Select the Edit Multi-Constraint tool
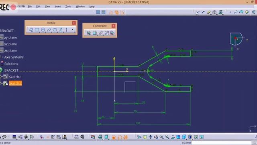257x145 pixels. click(112, 33)
